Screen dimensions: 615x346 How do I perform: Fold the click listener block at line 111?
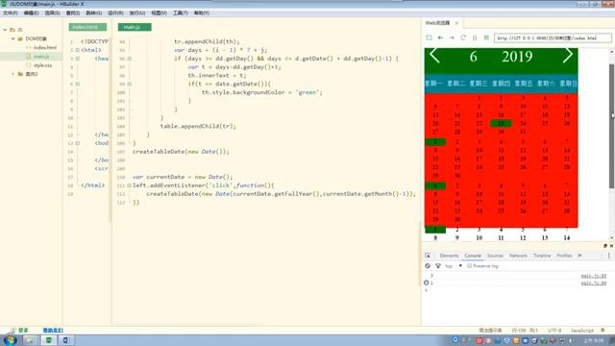point(130,185)
